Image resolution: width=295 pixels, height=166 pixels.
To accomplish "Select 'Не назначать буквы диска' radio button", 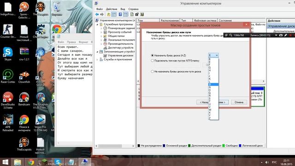I will point(153,71).
